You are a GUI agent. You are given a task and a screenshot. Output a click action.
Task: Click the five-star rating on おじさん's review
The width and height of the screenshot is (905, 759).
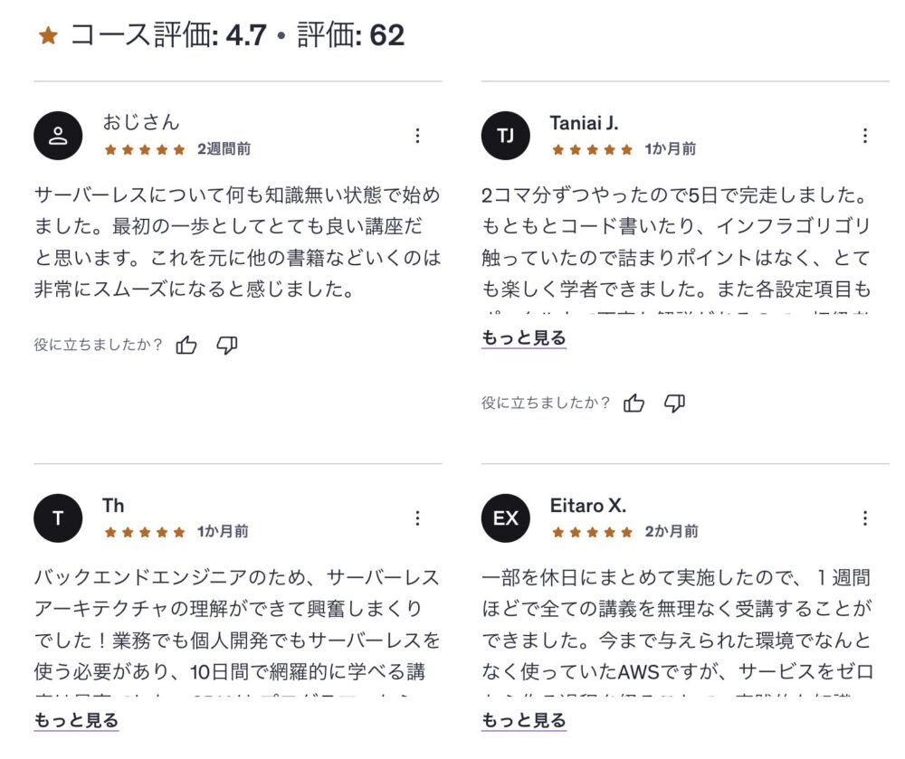(145, 149)
